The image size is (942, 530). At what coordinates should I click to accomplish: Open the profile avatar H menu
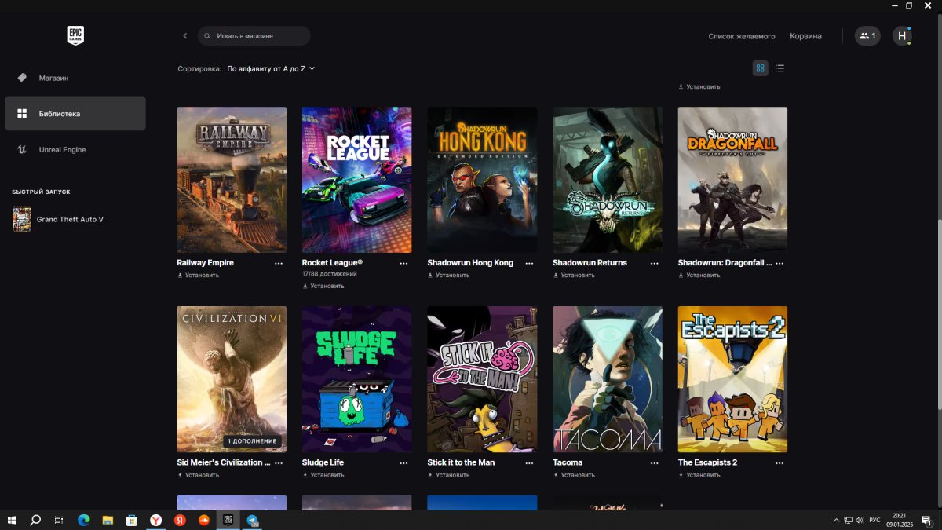tap(902, 36)
